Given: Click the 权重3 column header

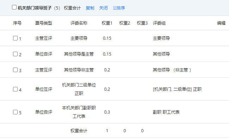Looking at the screenshot, I should (142, 23).
